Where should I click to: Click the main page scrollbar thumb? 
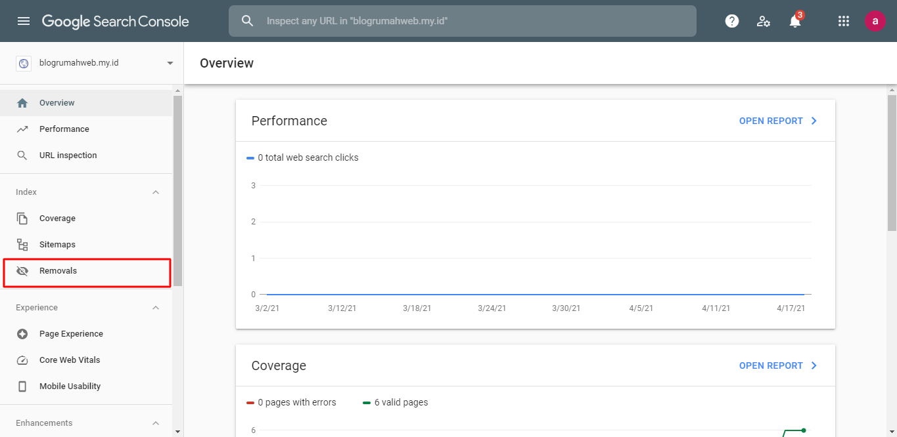pos(892,163)
